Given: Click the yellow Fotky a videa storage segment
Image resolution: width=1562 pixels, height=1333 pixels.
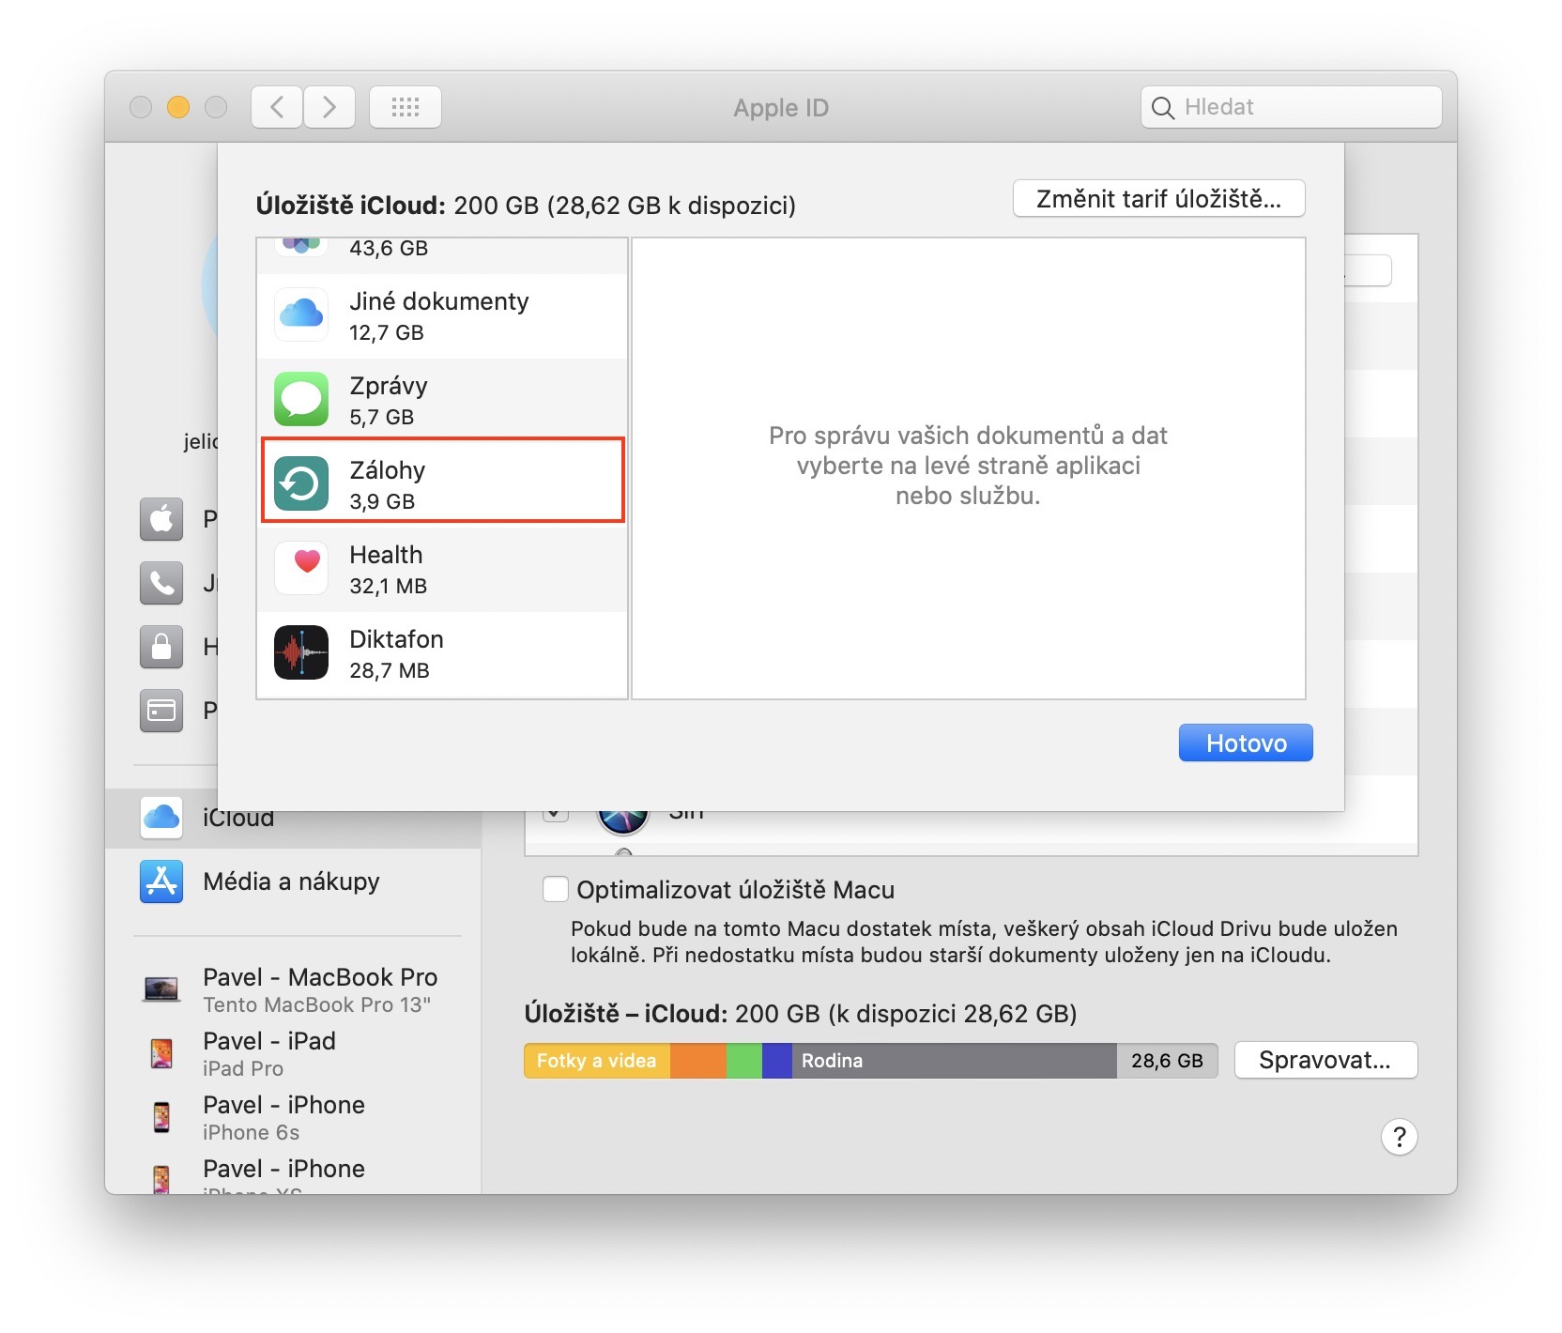Looking at the screenshot, I should pyautogui.click(x=597, y=1061).
